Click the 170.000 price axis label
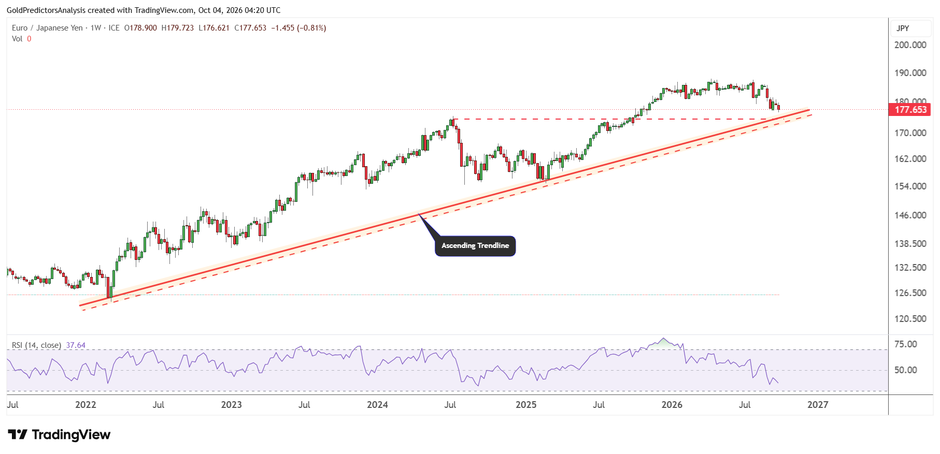940x454 pixels. 910,133
